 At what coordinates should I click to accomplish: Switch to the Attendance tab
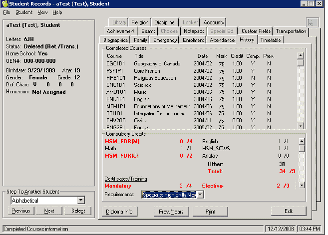(222, 40)
